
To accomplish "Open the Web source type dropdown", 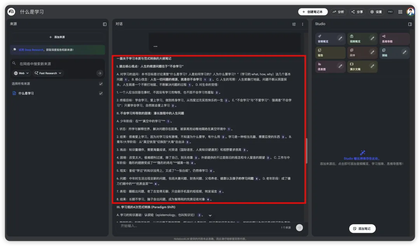I will 21,73.
